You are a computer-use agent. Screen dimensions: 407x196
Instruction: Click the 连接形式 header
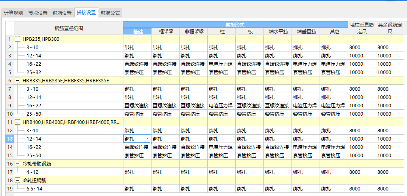click(x=235, y=25)
